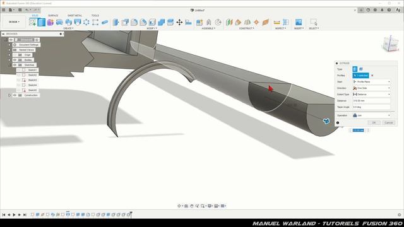Click the Distance input field
The height and width of the screenshot is (227, 404).
[x=371, y=101]
